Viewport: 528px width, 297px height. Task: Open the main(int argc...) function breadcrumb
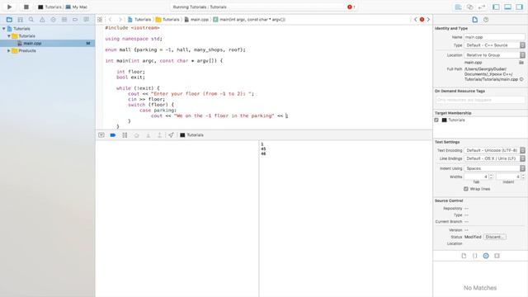(249, 20)
